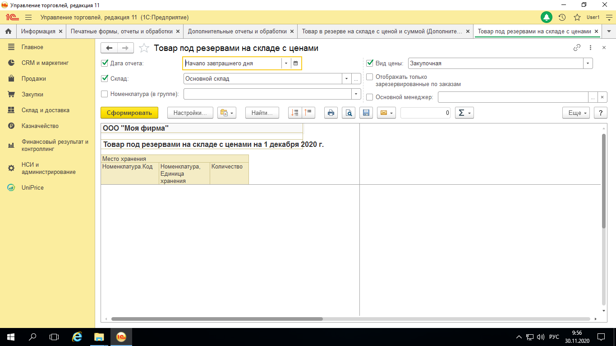
Task: Open Настройки... button
Action: (190, 113)
